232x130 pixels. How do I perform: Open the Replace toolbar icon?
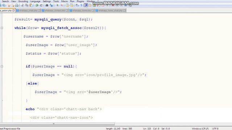pyautogui.click(x=51, y=5)
